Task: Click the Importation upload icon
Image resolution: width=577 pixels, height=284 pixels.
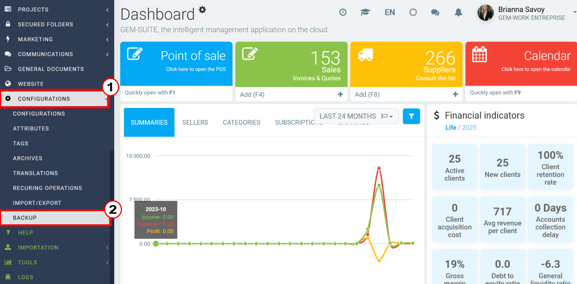Action: tap(8, 247)
